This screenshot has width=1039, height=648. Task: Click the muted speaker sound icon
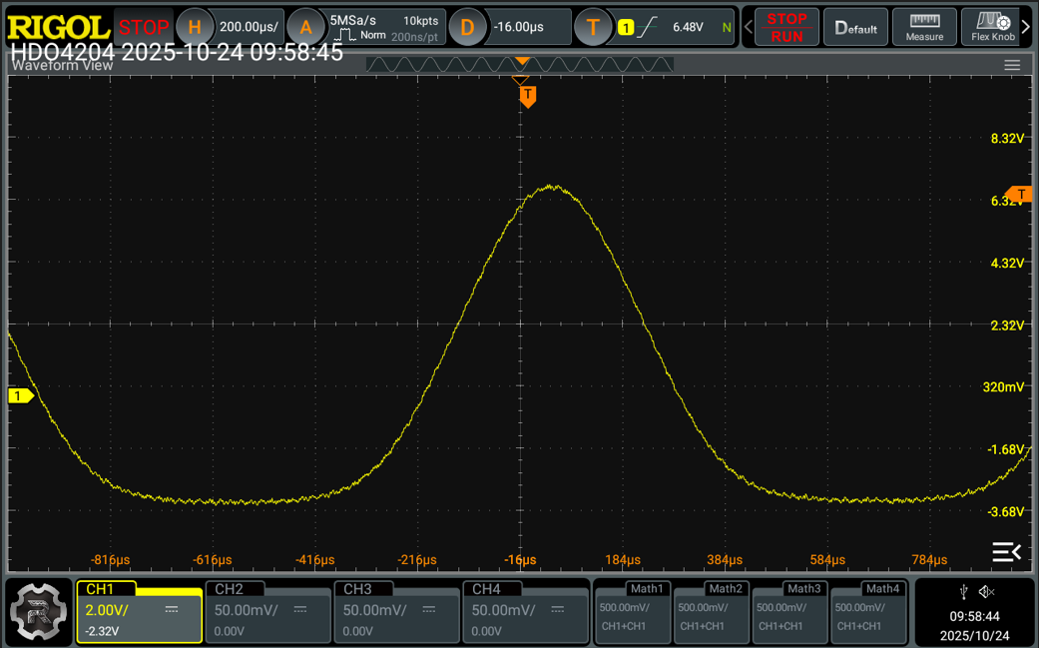[987, 592]
